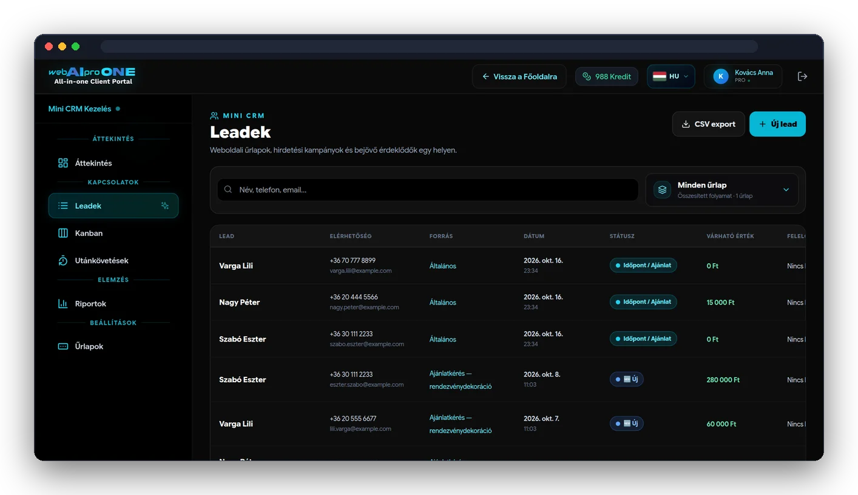The width and height of the screenshot is (858, 495).
Task: Click the Dátum column header
Action: point(534,236)
